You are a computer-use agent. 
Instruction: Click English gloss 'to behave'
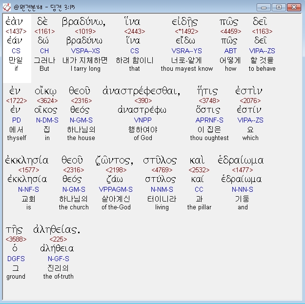[262, 69]
